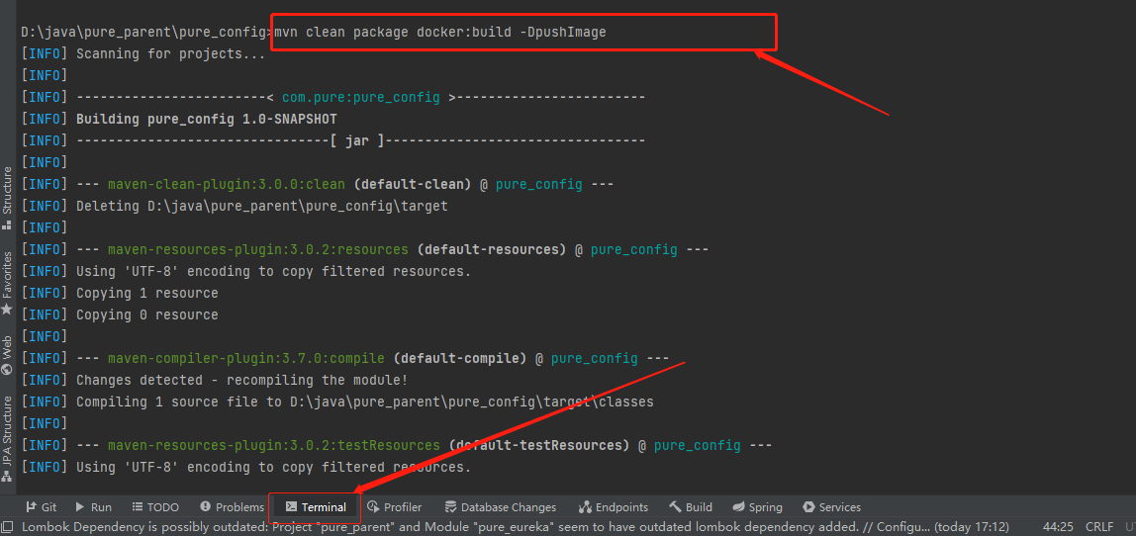Click the (default-compile) text
The height and width of the screenshot is (536, 1136).
[459, 358]
